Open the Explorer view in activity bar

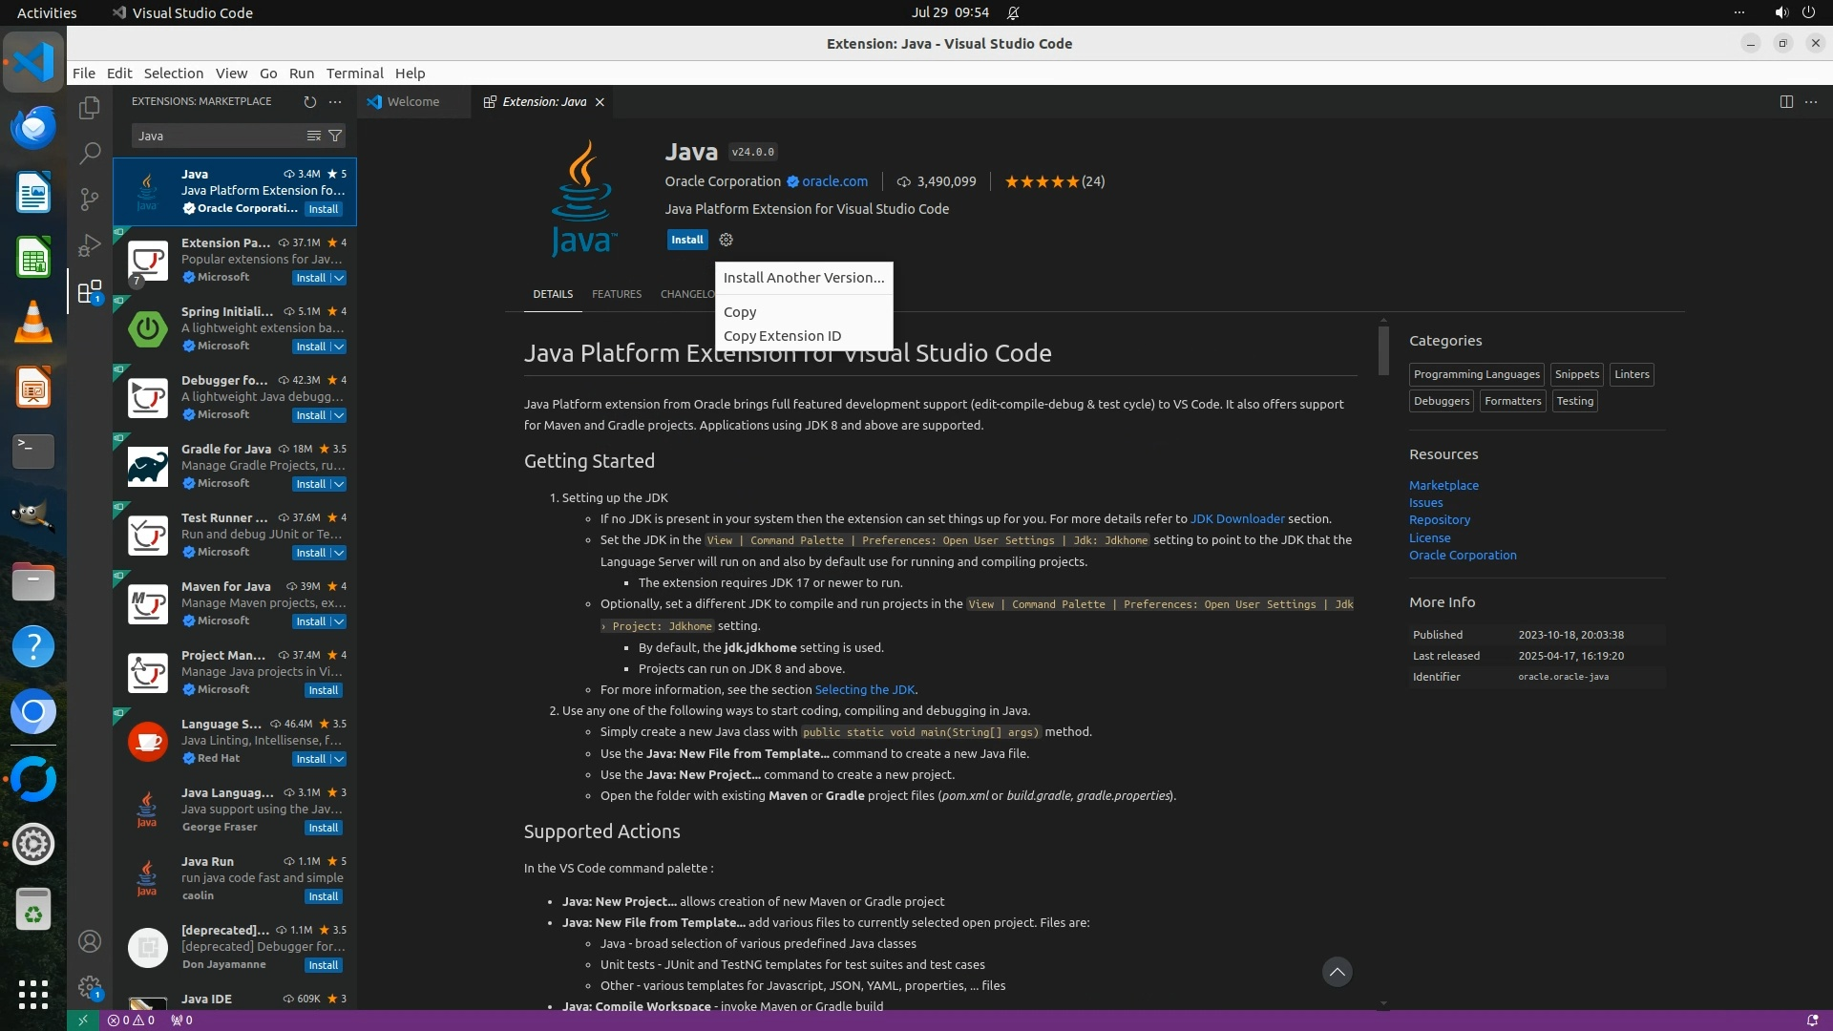click(x=90, y=108)
